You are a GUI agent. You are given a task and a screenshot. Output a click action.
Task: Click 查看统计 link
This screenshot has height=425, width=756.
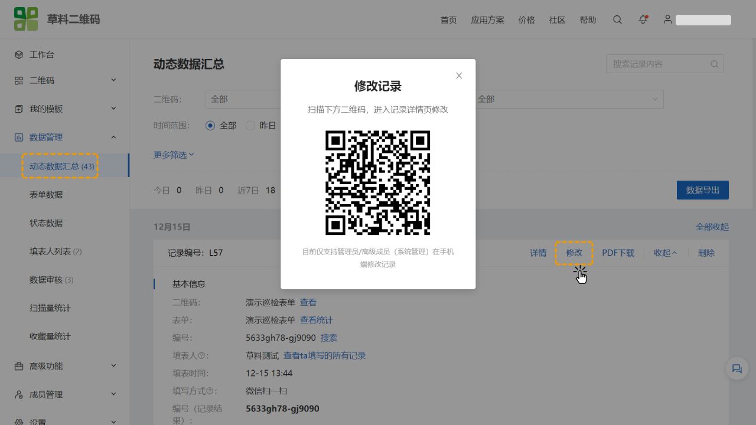tap(317, 320)
